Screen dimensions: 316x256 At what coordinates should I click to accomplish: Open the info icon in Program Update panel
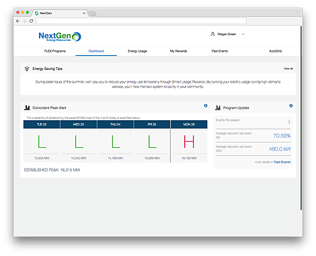coord(291,105)
